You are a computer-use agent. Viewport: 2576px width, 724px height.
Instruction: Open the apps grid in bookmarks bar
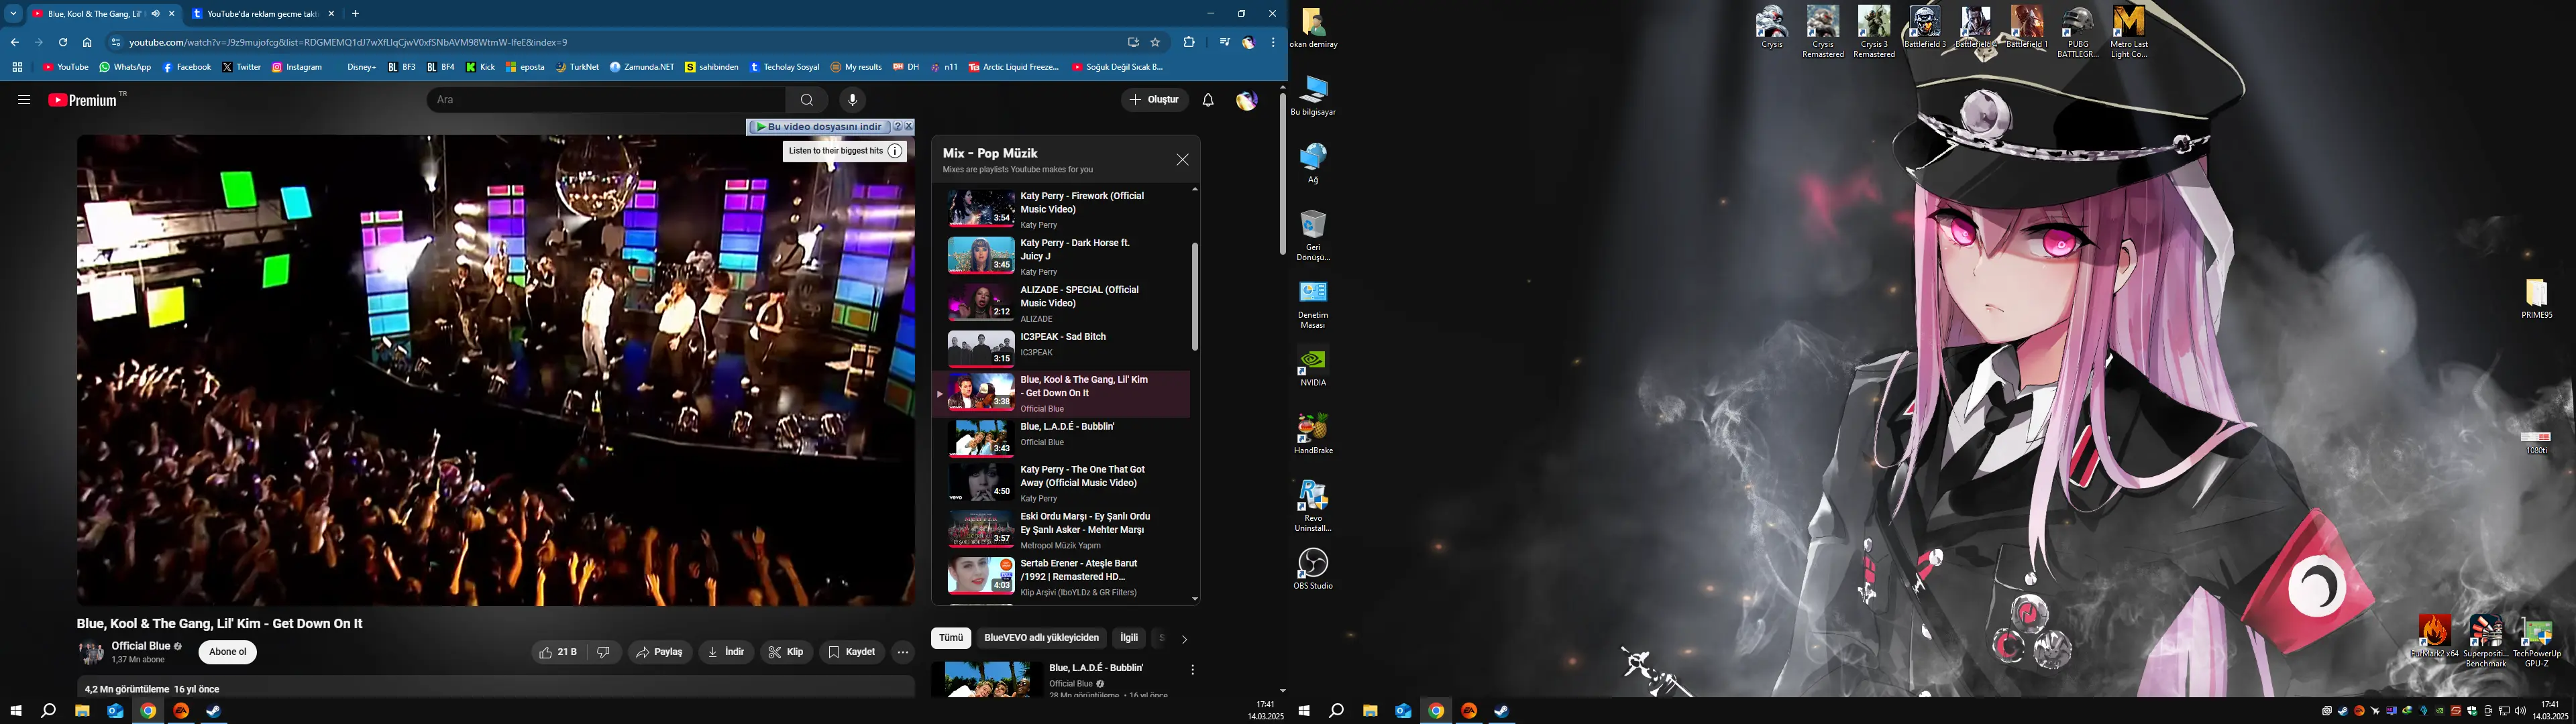(x=17, y=67)
